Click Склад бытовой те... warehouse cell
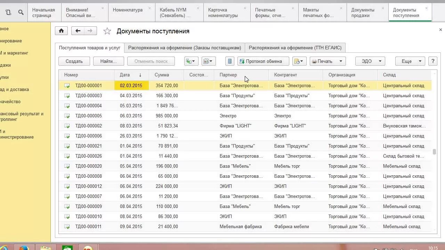The image size is (445, 250). (404, 156)
